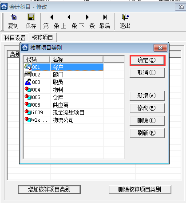Click the 职员 person icon beside 003

[28, 82]
